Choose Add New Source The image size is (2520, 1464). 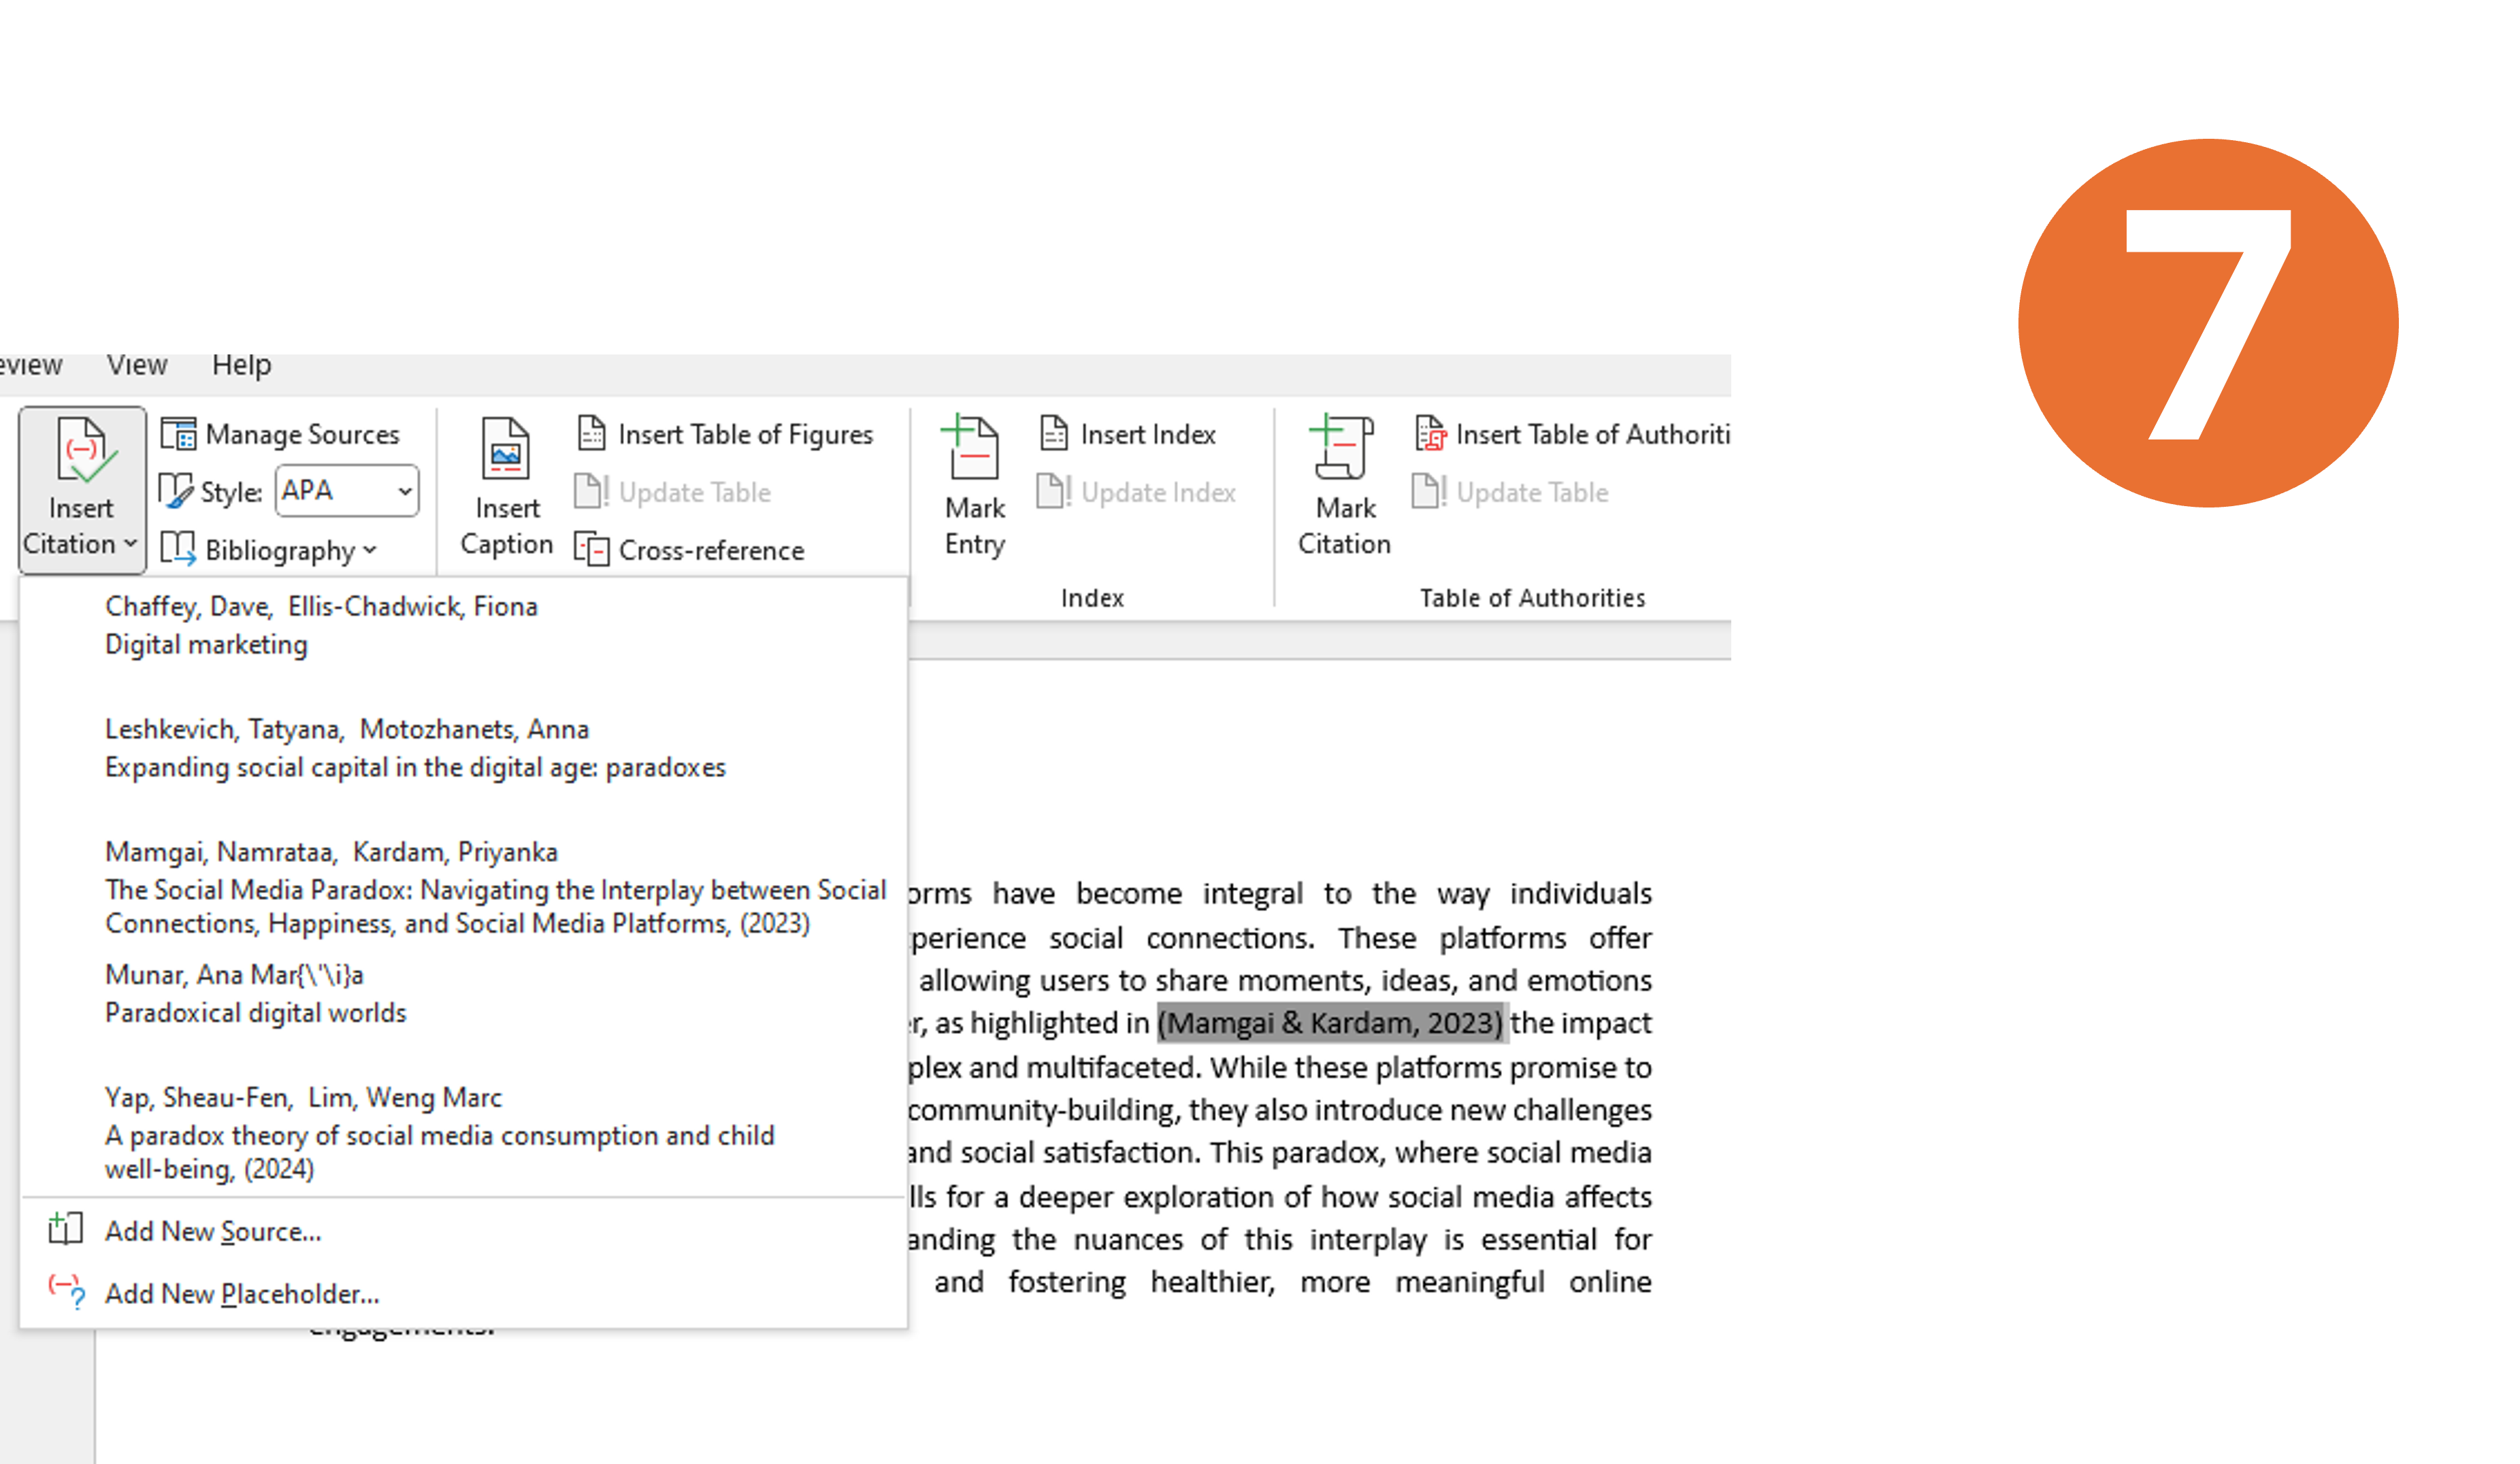tap(212, 1231)
